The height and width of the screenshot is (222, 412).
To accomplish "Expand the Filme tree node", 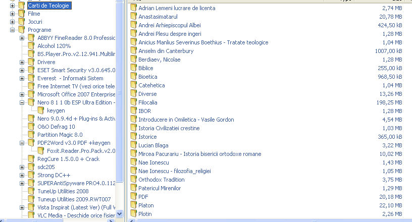I will coord(13,14).
